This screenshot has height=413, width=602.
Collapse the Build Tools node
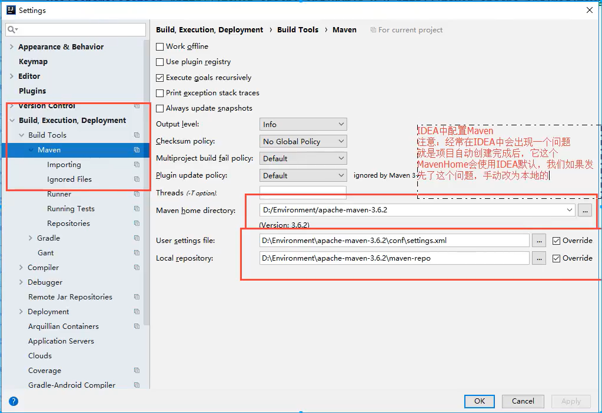[x=22, y=135]
